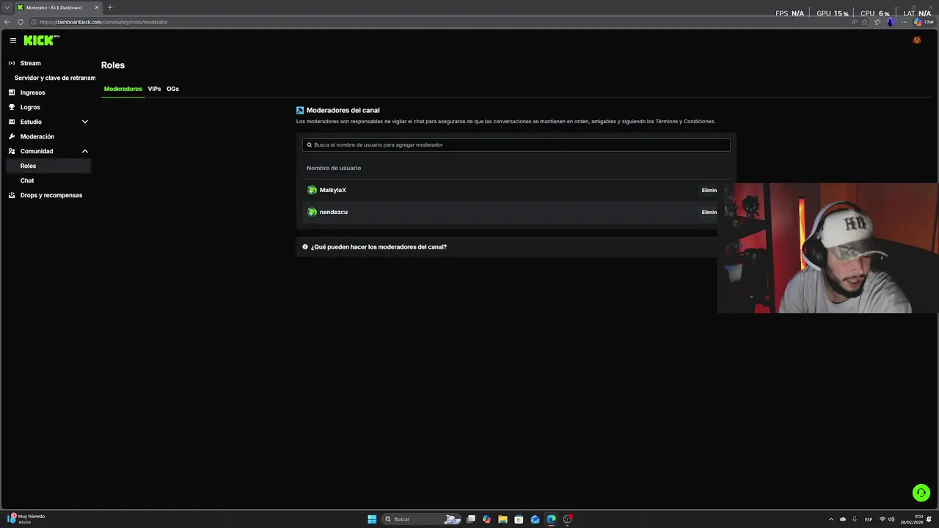Open a new browser tab

tap(110, 7)
